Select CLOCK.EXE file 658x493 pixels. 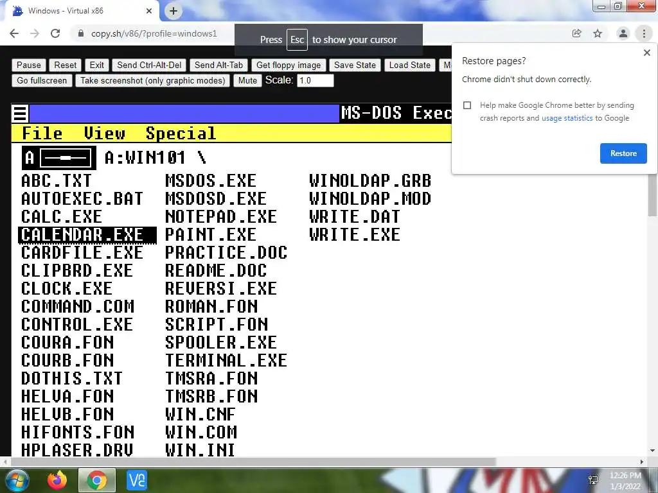point(67,289)
